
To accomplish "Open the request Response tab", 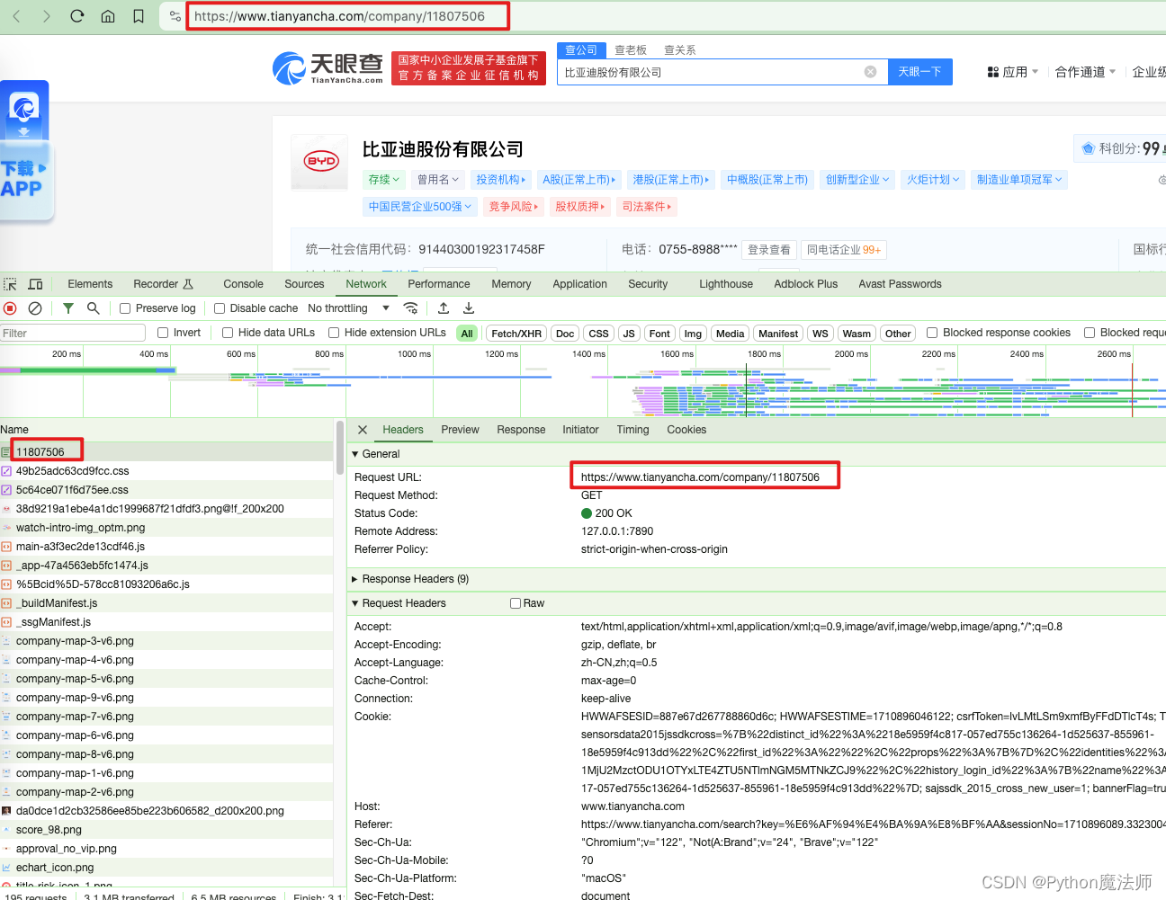I will [x=521, y=430].
